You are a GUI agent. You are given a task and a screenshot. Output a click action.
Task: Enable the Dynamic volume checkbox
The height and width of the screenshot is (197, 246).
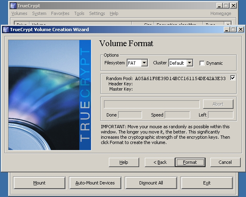(202, 63)
